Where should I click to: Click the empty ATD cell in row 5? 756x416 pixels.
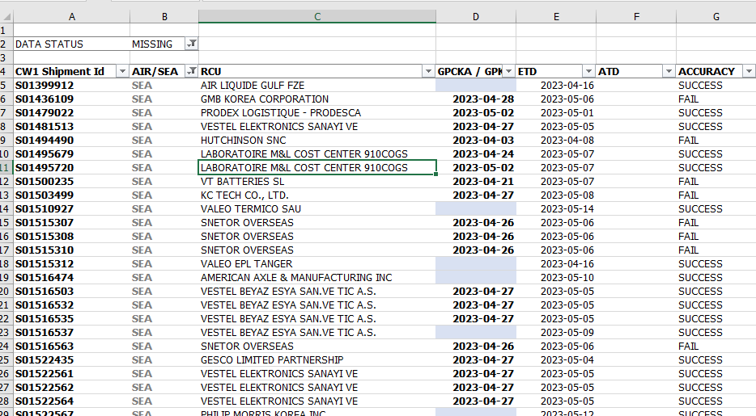(636, 85)
